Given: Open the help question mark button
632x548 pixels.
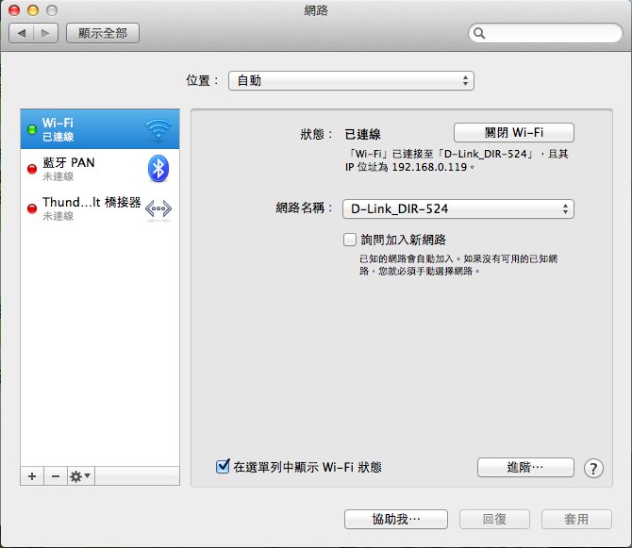Looking at the screenshot, I should coord(593,468).
